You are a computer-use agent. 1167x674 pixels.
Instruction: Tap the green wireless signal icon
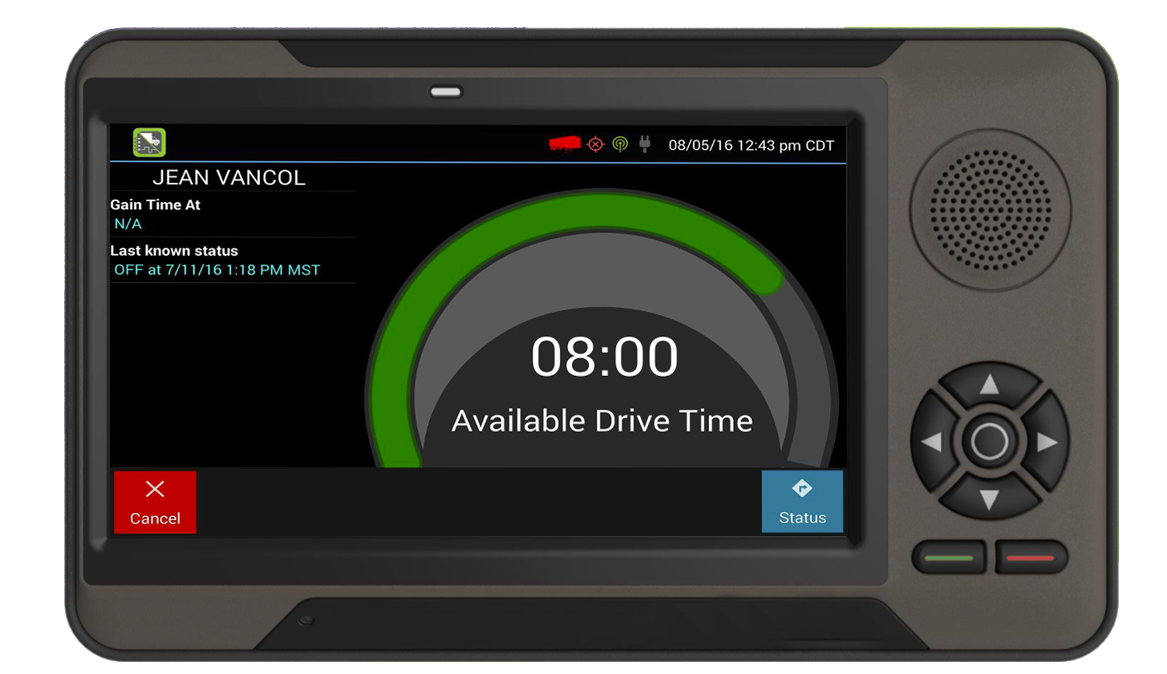tap(619, 143)
